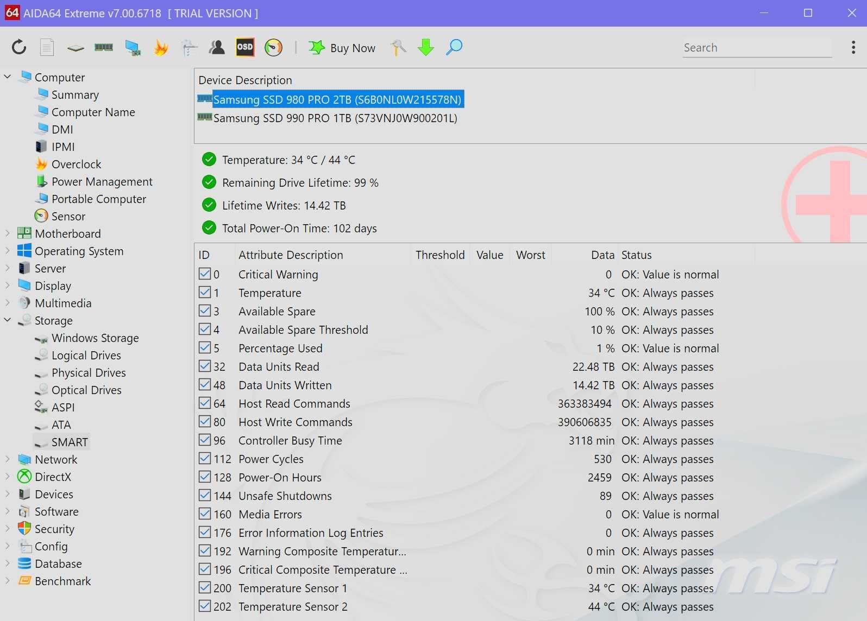
Task: Launch the flame stability test icon
Action: click(161, 48)
